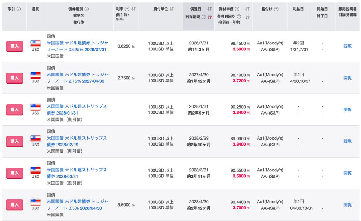View the 閲覧 documents for 2.75% 2027/04/30 note
The image size is (361, 221).
click(347, 78)
